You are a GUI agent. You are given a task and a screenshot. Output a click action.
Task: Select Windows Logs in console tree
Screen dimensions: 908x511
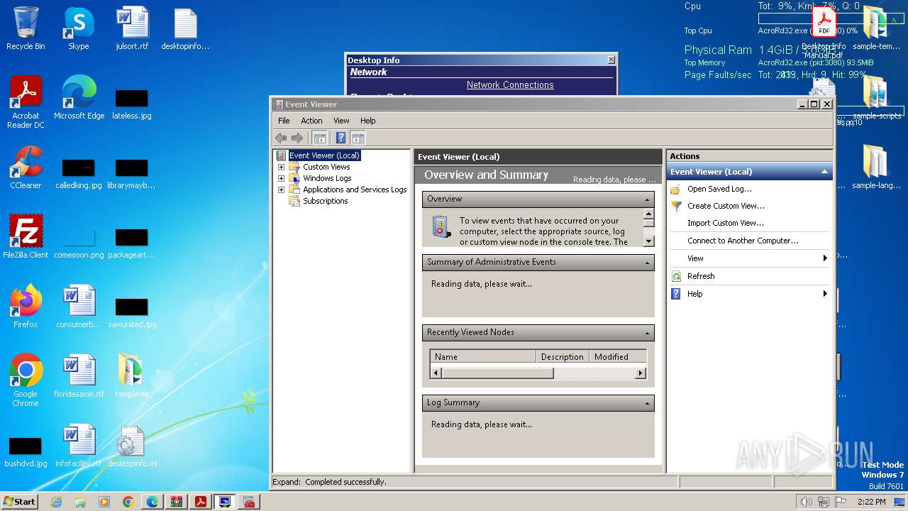tap(327, 178)
